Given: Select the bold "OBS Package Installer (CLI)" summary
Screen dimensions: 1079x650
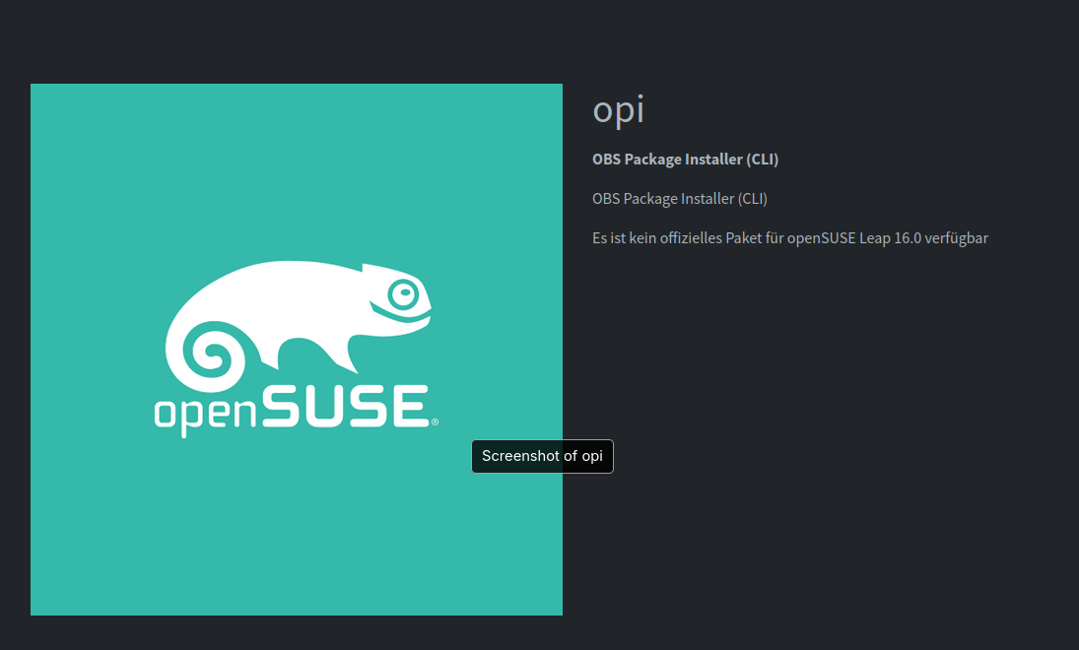Looking at the screenshot, I should [686, 160].
